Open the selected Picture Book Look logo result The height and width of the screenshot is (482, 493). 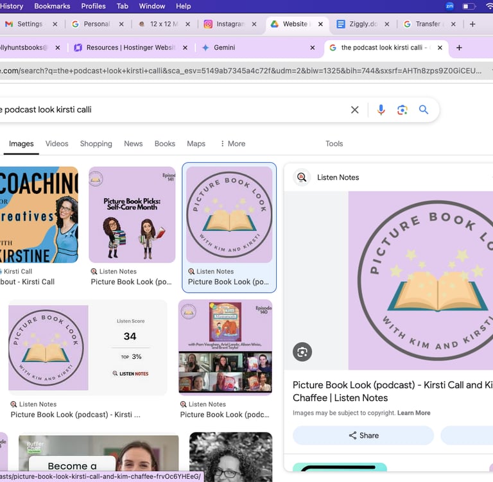(229, 215)
